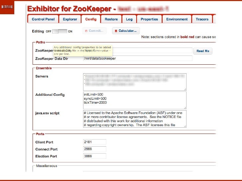The height and width of the screenshot is (181, 242).
Task: Click the 'syncLimit=500' line
Action: 95,98
